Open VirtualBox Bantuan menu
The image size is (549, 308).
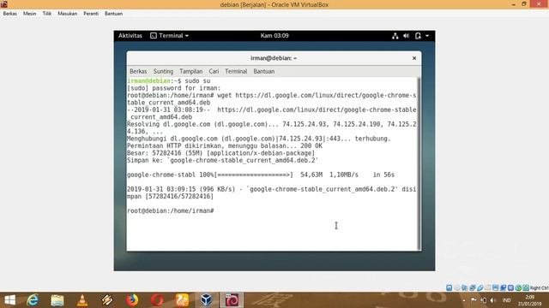tap(113, 14)
